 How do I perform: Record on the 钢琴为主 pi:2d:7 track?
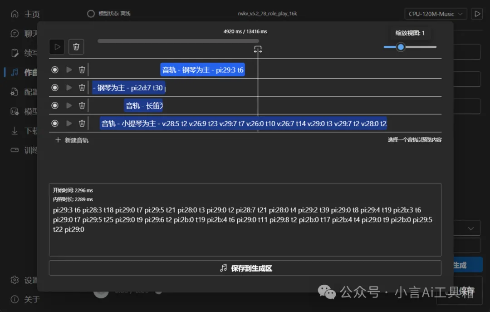[55, 88]
